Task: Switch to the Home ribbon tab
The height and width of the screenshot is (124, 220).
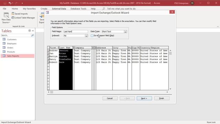Action: [x=15, y=9]
